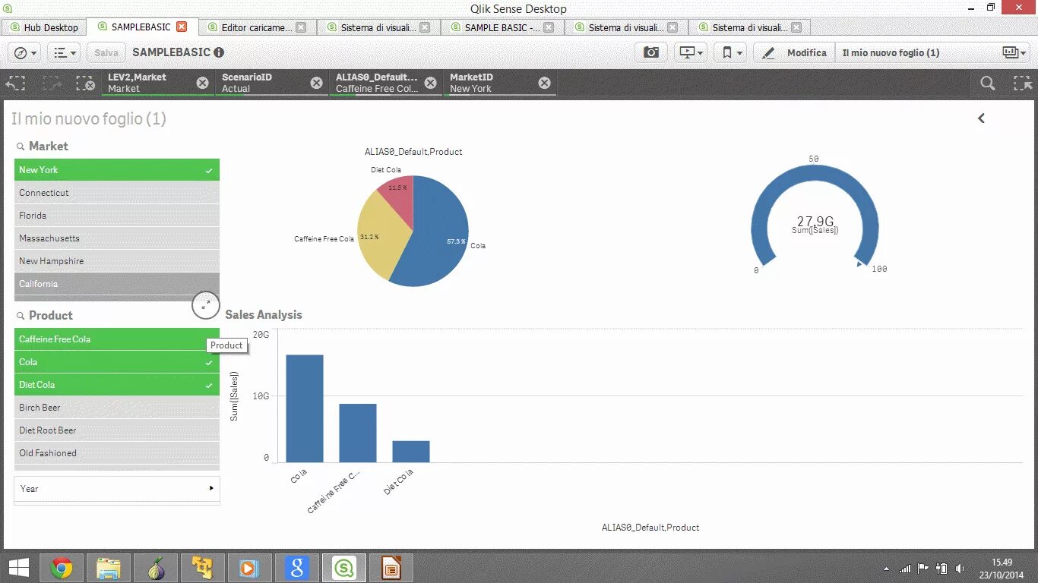The height and width of the screenshot is (583, 1038).
Task: Open the bookmarks dropdown
Action: 731,52
